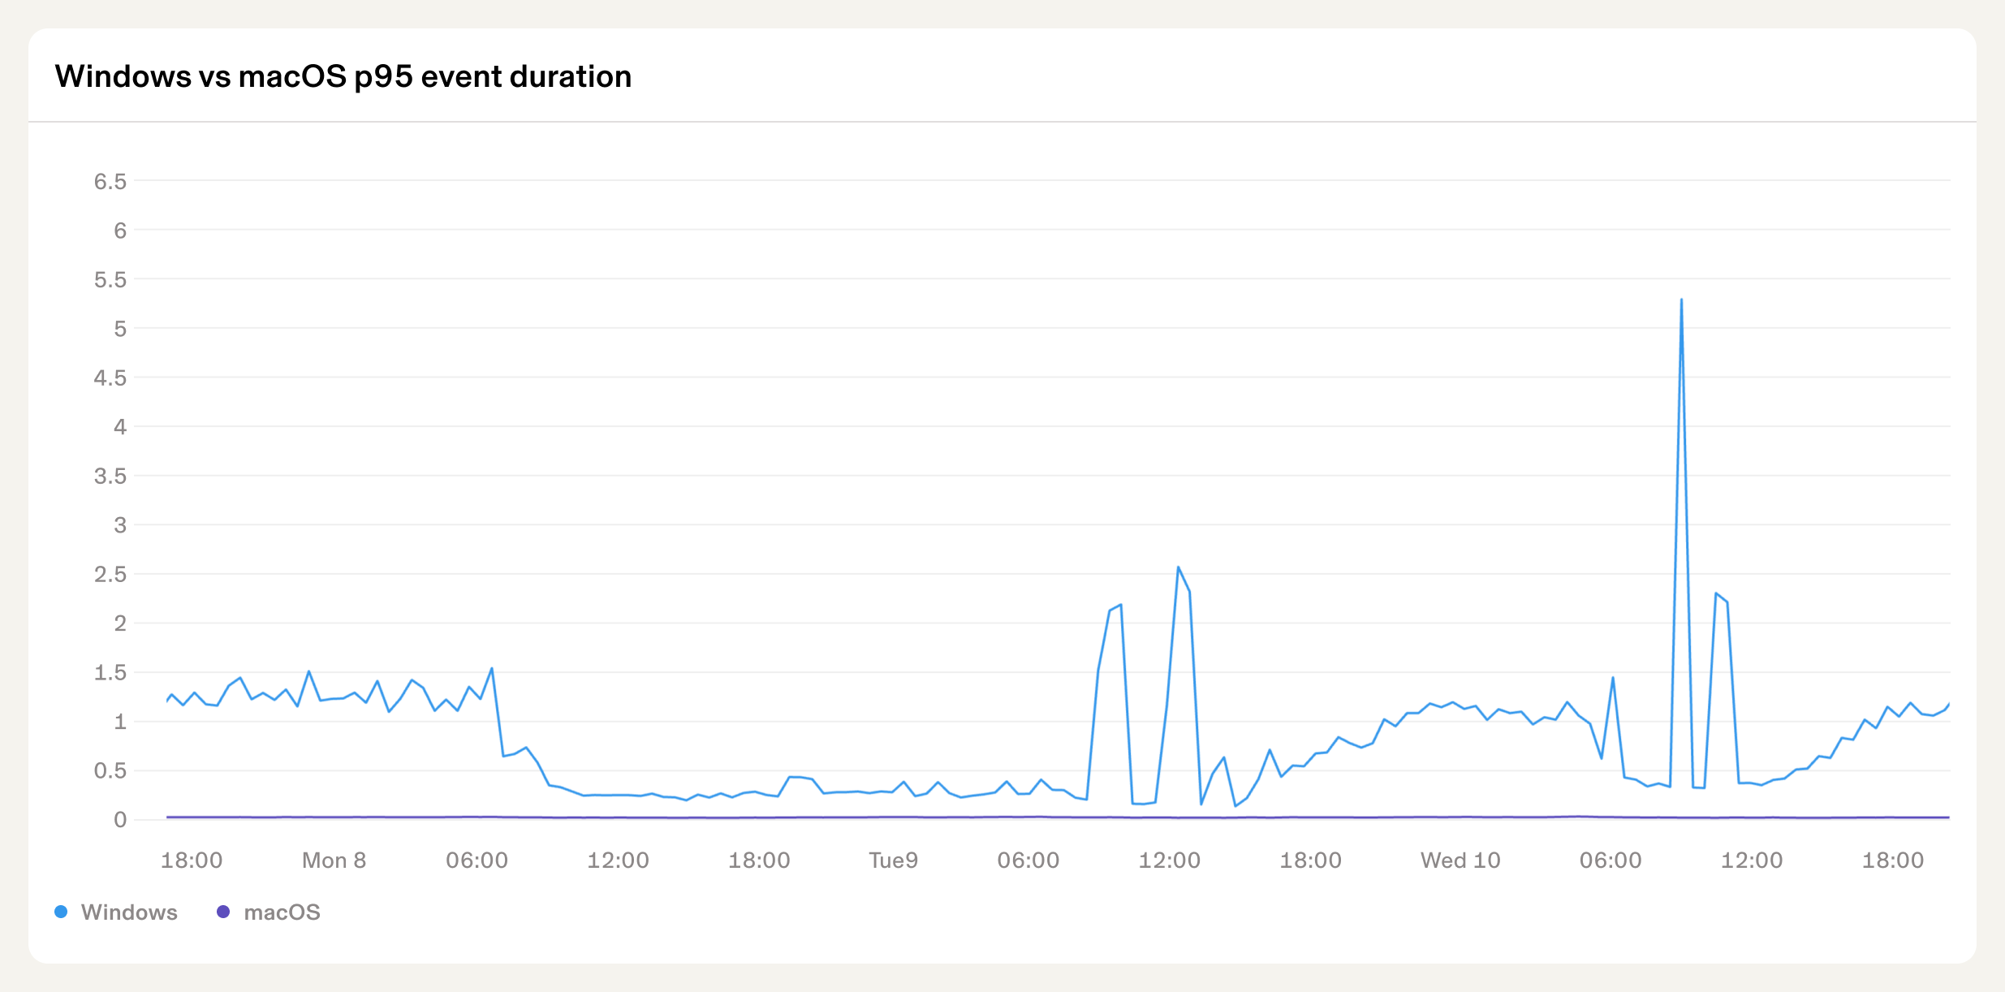
Task: Click the tallest Windows spike near 5.3
Action: pyautogui.click(x=1681, y=300)
